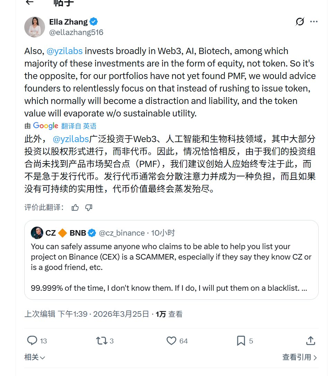The image size is (335, 376).
Task: Open the Grok icon on post
Action: coord(300,22)
